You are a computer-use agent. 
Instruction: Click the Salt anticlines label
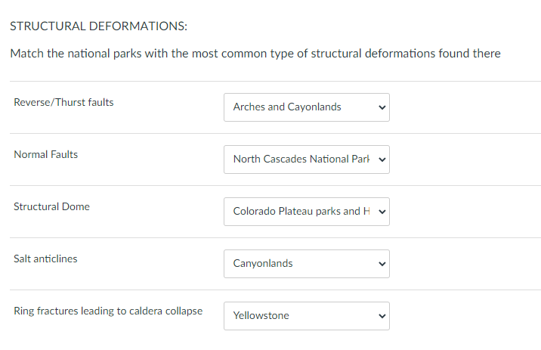pyautogui.click(x=45, y=259)
